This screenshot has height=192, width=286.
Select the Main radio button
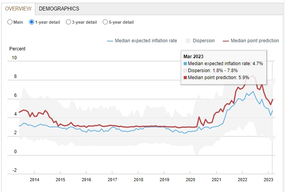click(x=10, y=22)
